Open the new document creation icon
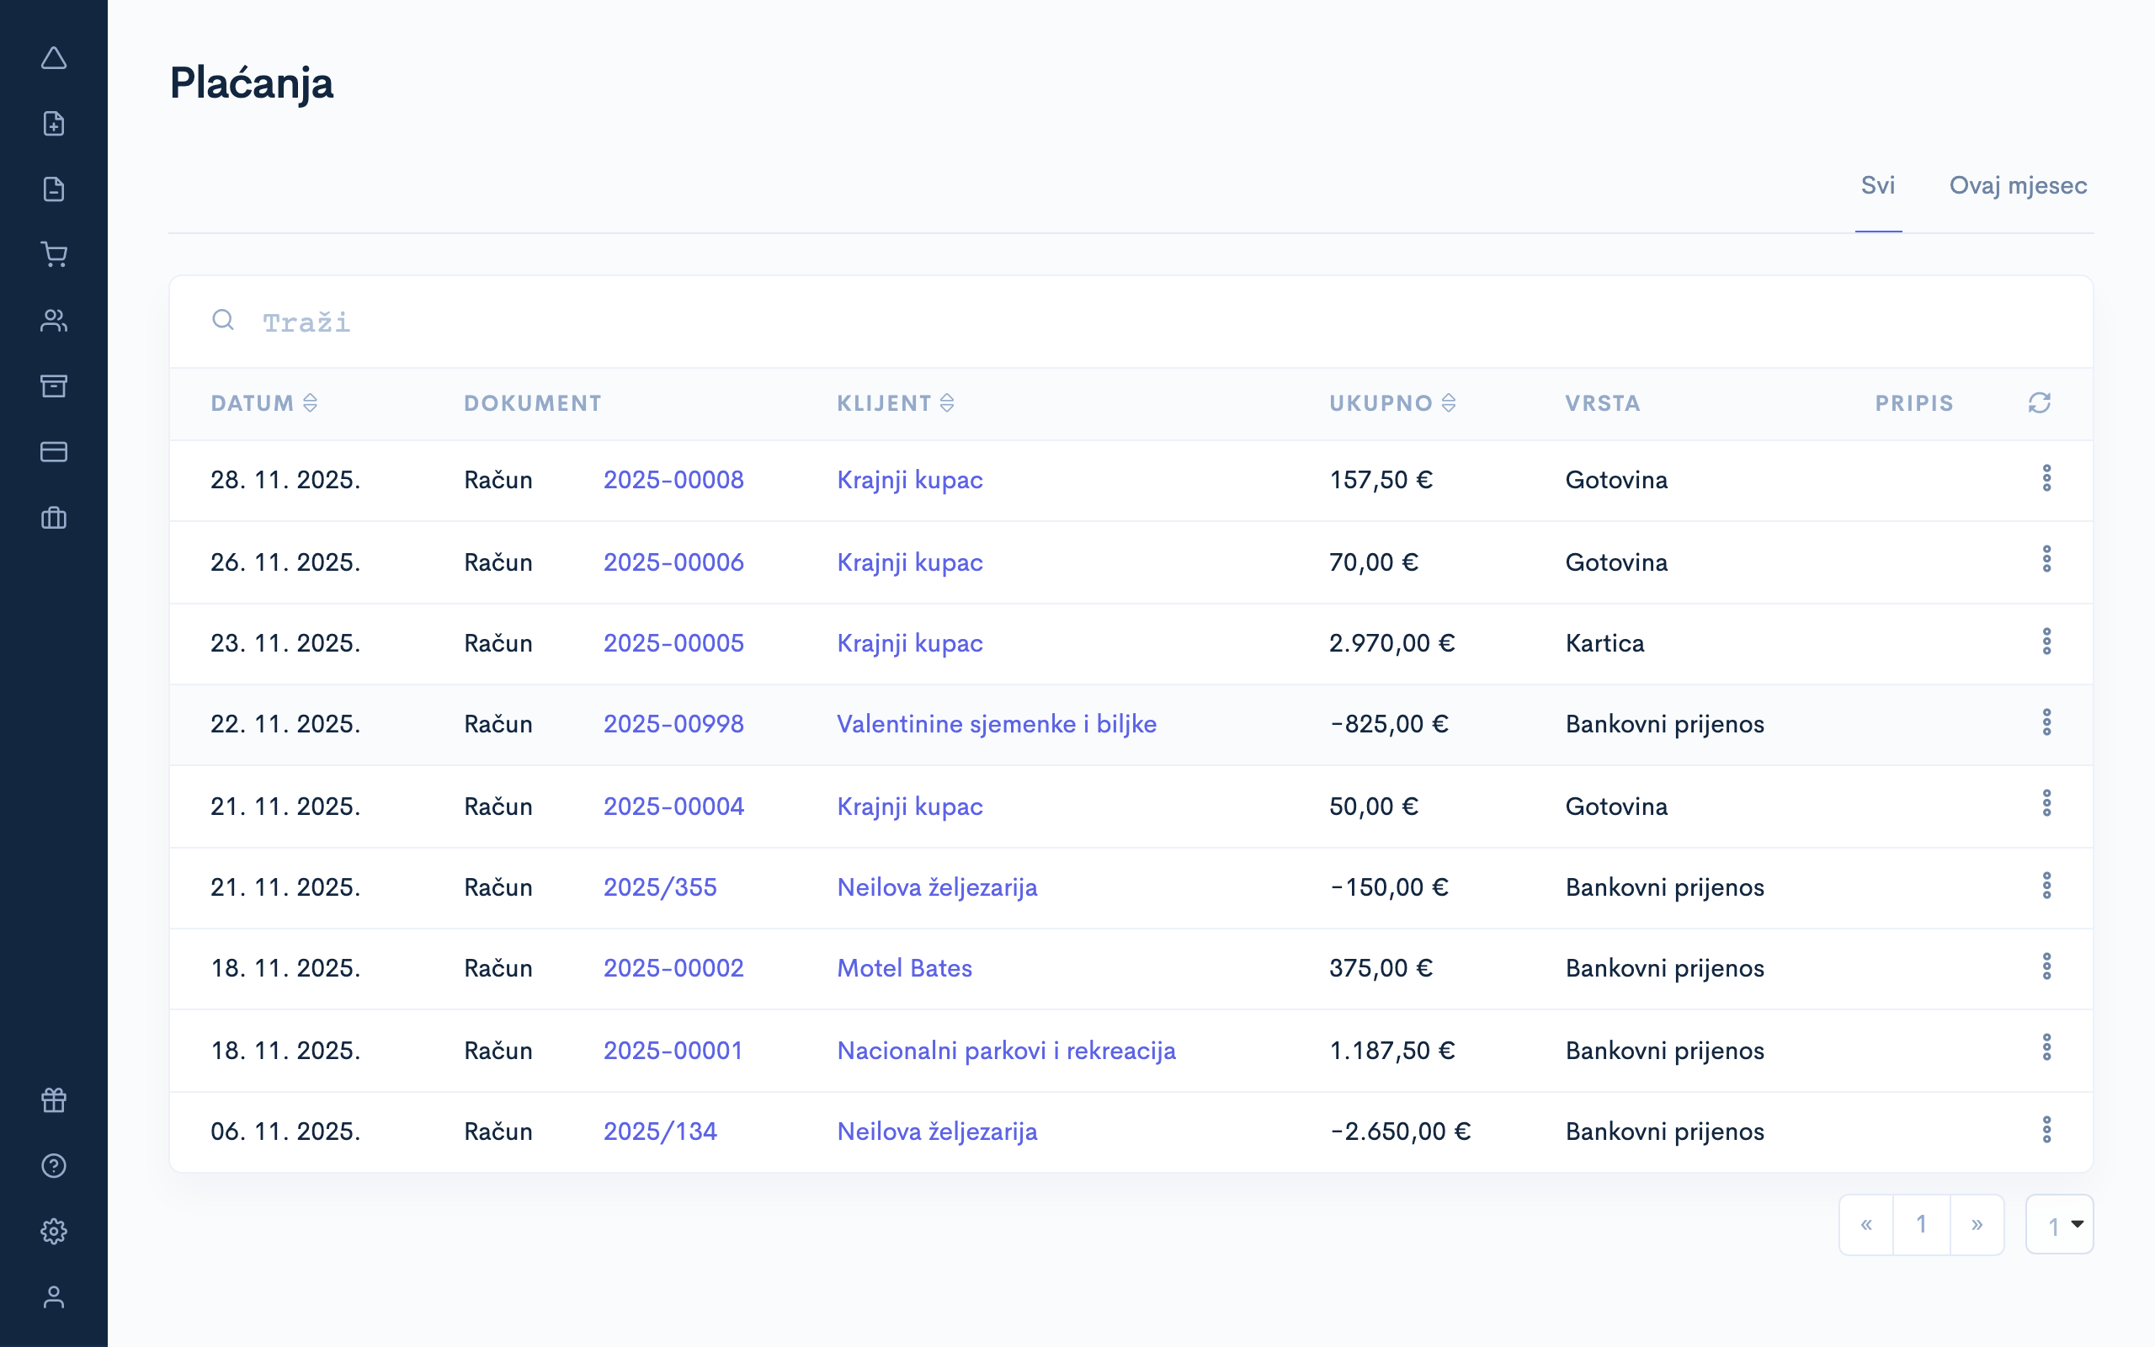Screen dimensions: 2155x1347 (x=53, y=123)
